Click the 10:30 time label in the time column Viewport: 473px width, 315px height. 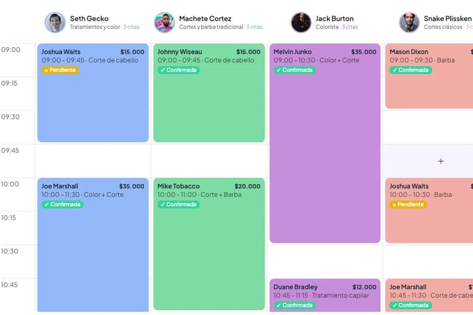(10, 251)
